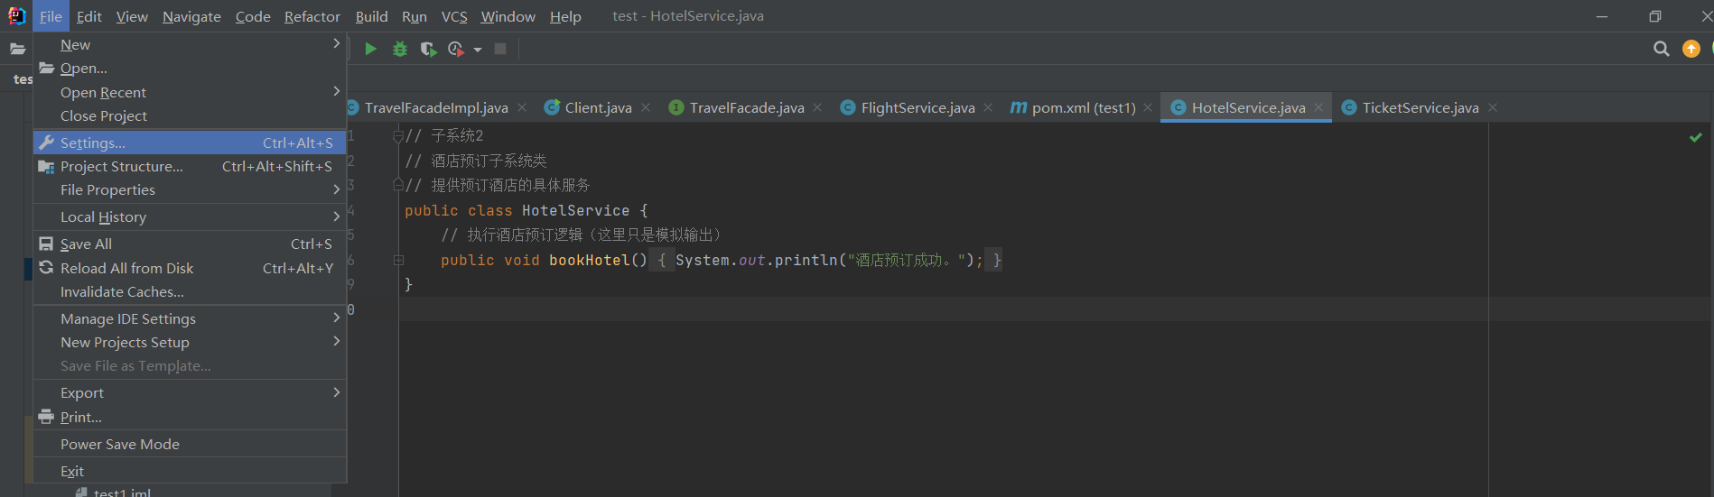Click the green Run button
The image size is (1714, 497).
click(x=370, y=49)
